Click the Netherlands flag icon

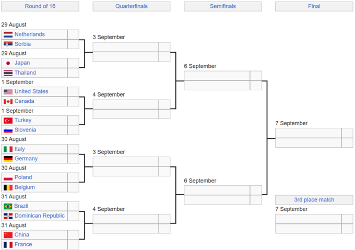click(8, 34)
